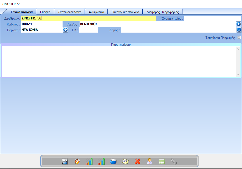242x169 pixels.
Task: Click inside the Παρατηρήσεις text area
Action: tap(118, 62)
